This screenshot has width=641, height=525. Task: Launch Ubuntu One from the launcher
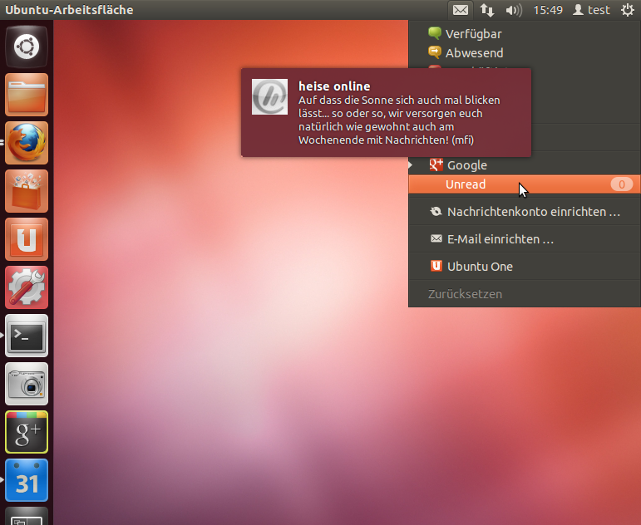[x=27, y=239]
